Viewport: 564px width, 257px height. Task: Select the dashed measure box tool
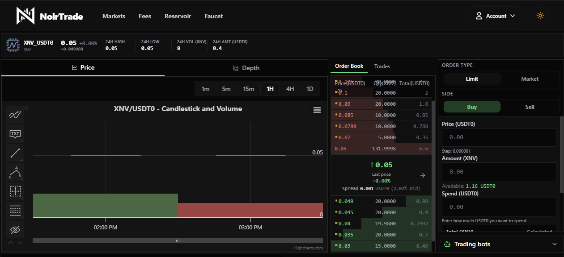pos(15,191)
